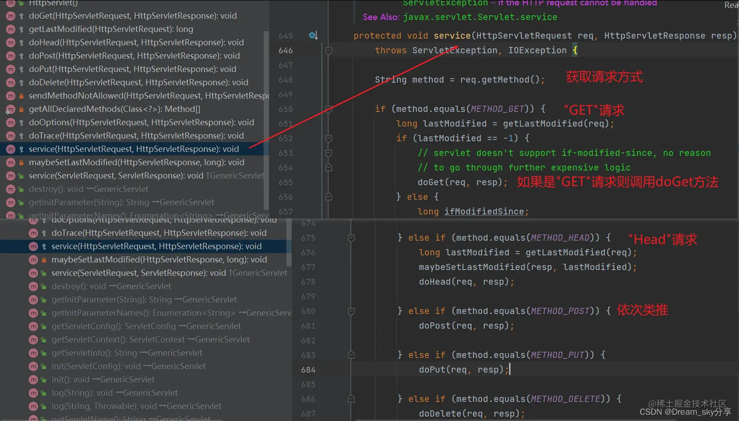Select getServletConfig(): ServletConfig row

(146, 326)
